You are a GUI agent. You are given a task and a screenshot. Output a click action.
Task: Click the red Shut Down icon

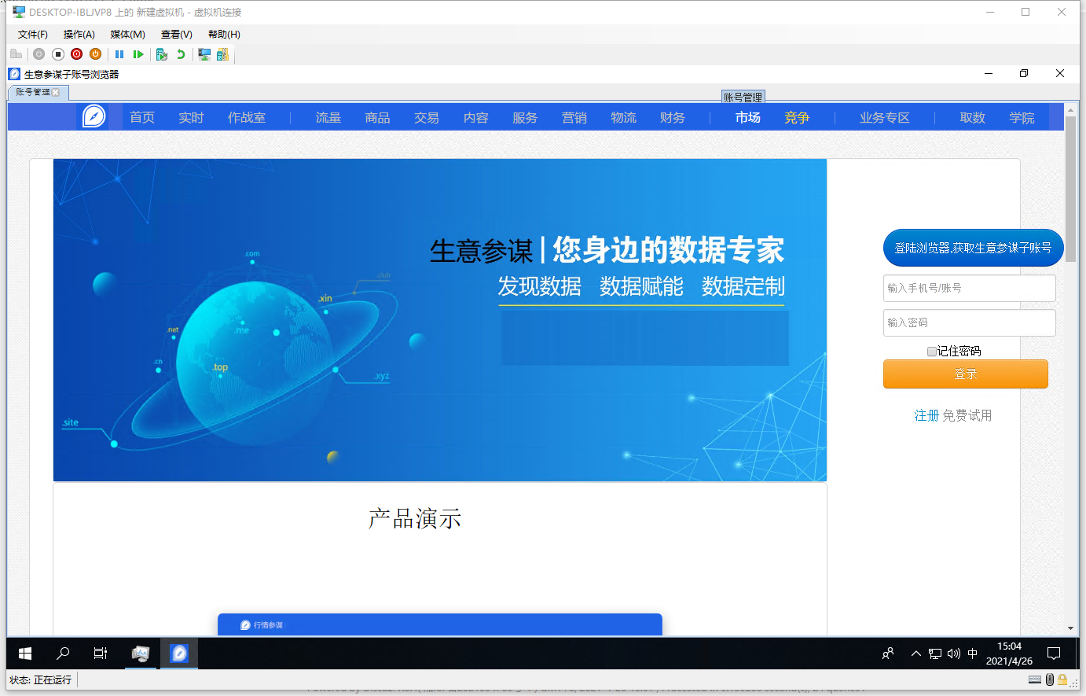coord(76,54)
